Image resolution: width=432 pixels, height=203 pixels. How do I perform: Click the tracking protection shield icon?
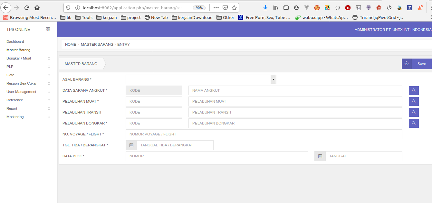coord(68,8)
